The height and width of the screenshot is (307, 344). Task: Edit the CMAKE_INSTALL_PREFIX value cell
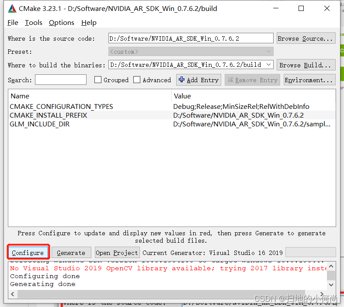point(238,115)
